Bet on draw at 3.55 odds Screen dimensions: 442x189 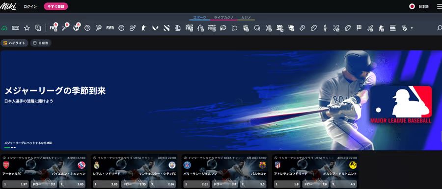pyautogui.click(x=134, y=185)
